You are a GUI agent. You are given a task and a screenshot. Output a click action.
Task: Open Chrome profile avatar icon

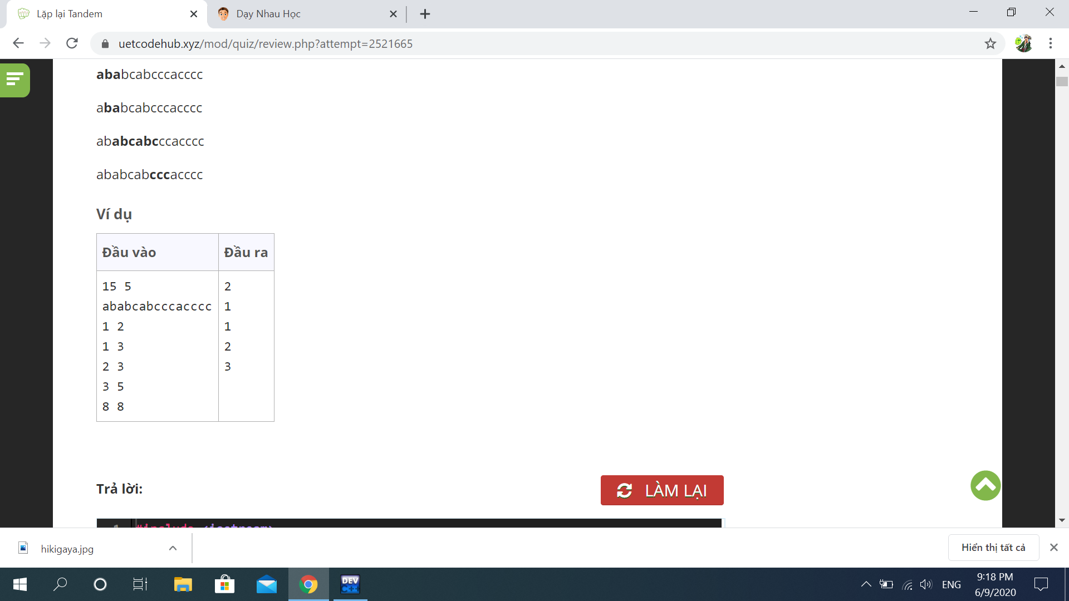point(1023,43)
